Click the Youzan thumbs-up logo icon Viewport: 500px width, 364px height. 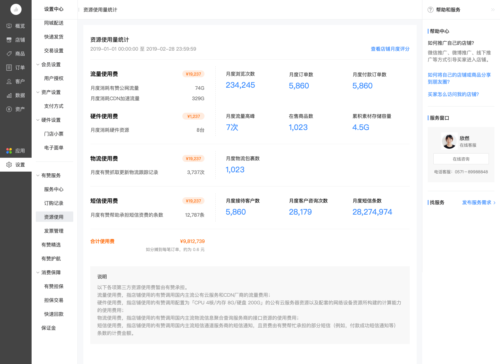(x=16, y=9)
